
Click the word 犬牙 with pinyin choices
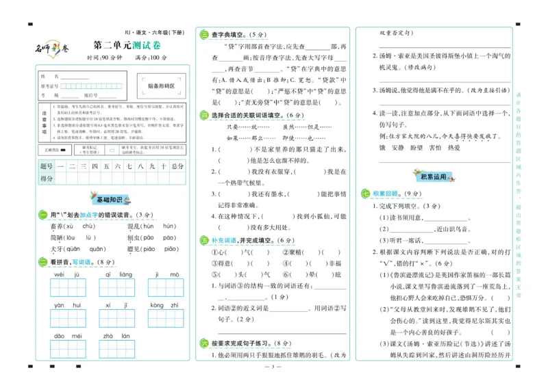tap(78, 249)
